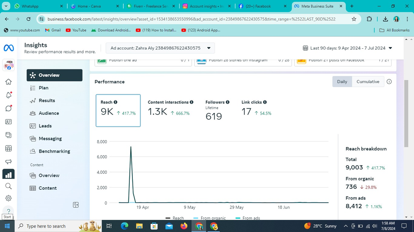Switch to Daily view
Screen dimensions: 414x232
342,82
